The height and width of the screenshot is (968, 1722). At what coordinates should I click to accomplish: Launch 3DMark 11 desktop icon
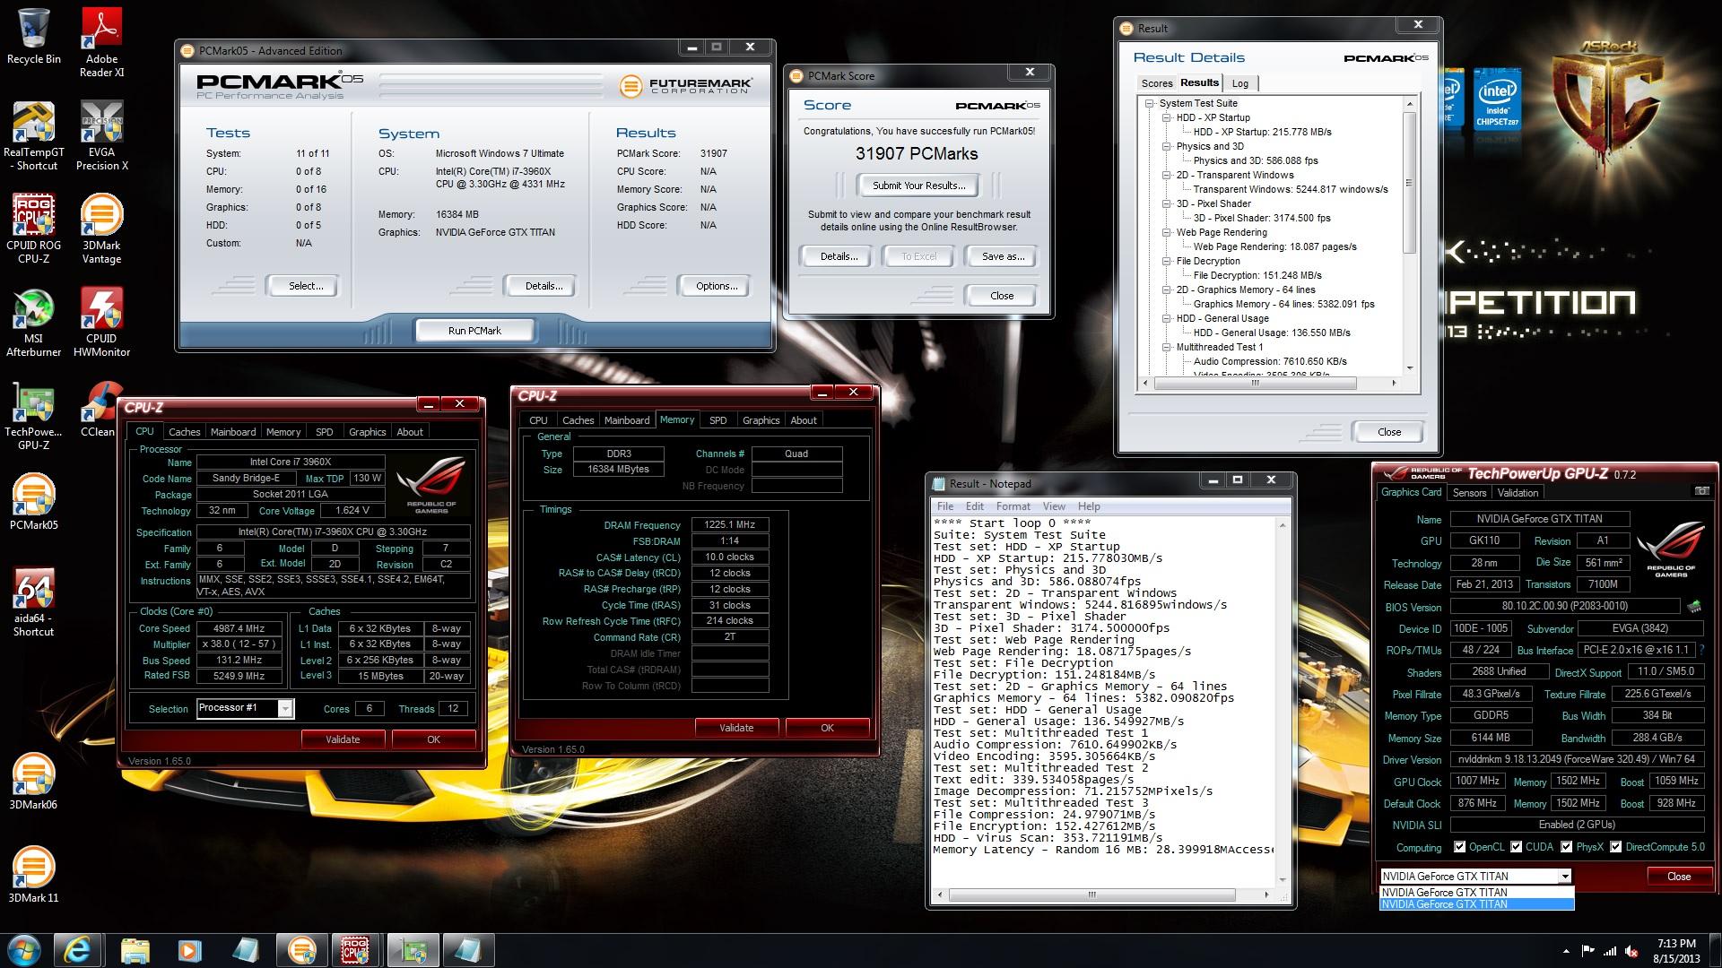(x=33, y=875)
